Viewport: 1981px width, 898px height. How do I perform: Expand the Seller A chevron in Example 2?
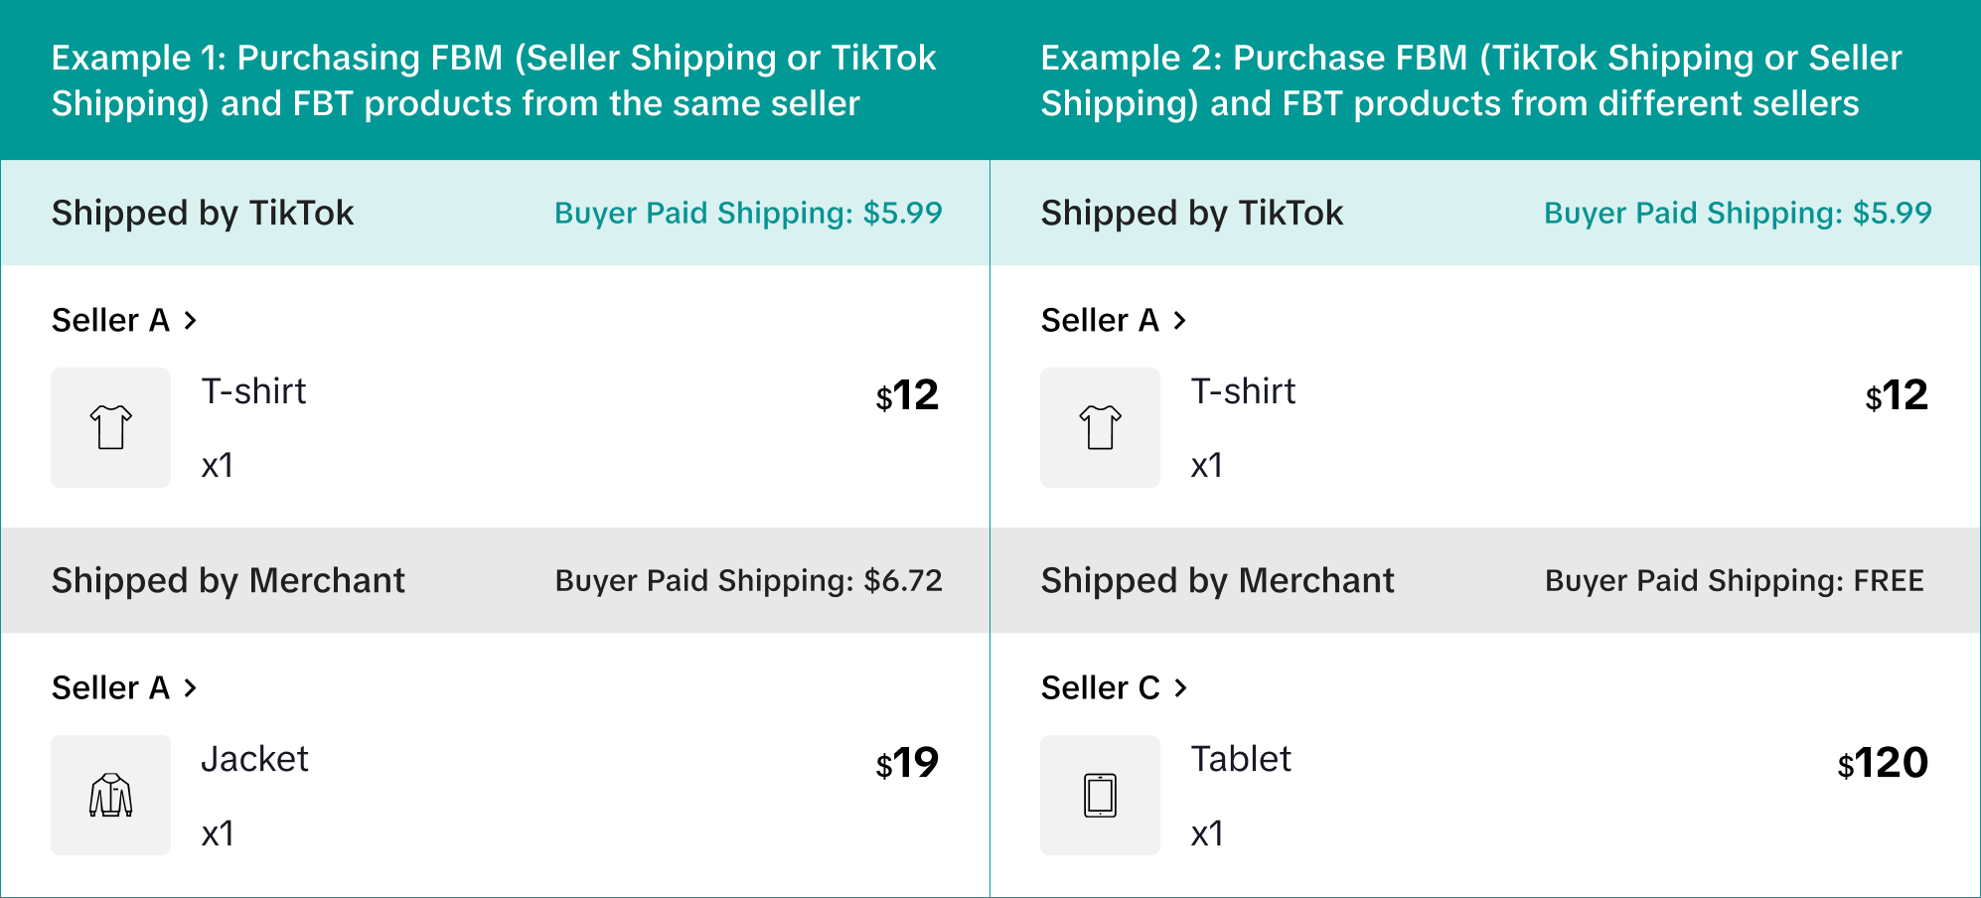coord(1180,320)
